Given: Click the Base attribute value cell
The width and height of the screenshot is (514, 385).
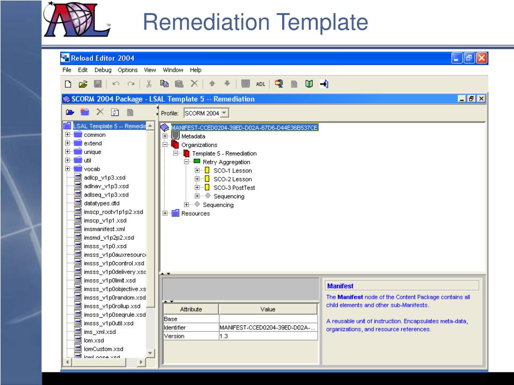Looking at the screenshot, I should [x=268, y=319].
